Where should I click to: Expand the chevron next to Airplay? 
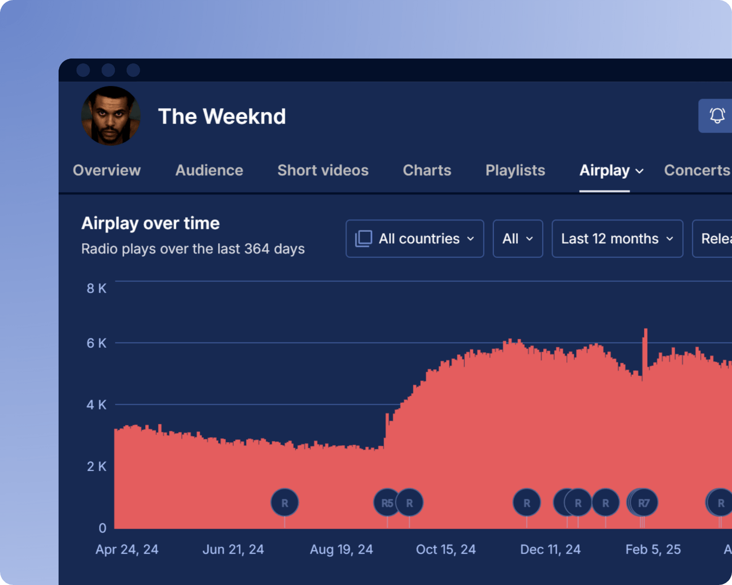(639, 171)
